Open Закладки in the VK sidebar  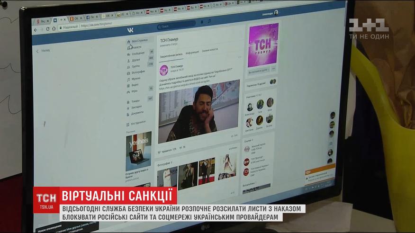[136, 108]
